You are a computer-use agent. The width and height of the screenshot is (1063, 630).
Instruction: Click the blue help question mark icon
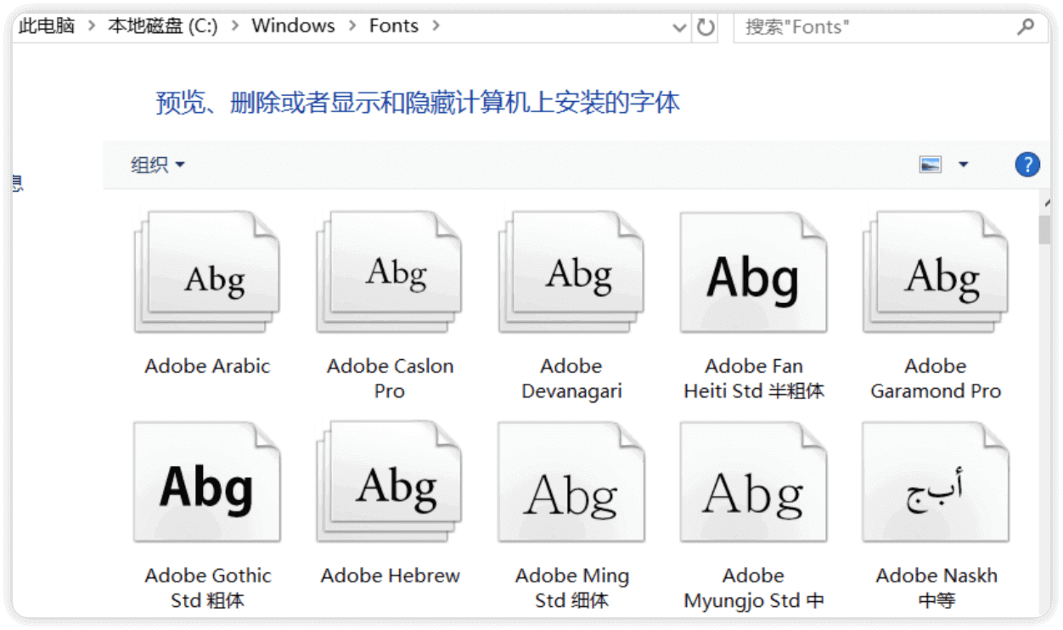tap(1027, 165)
